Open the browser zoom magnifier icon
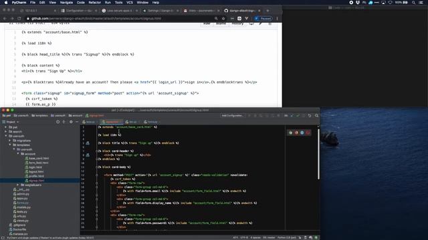Image resolution: width=428 pixels, height=240 pixels. tap(216, 19)
